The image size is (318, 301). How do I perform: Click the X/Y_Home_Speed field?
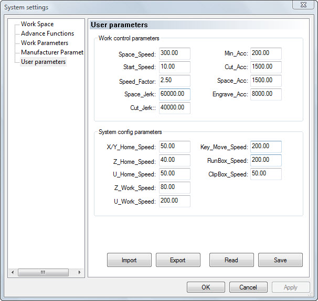(x=174, y=147)
